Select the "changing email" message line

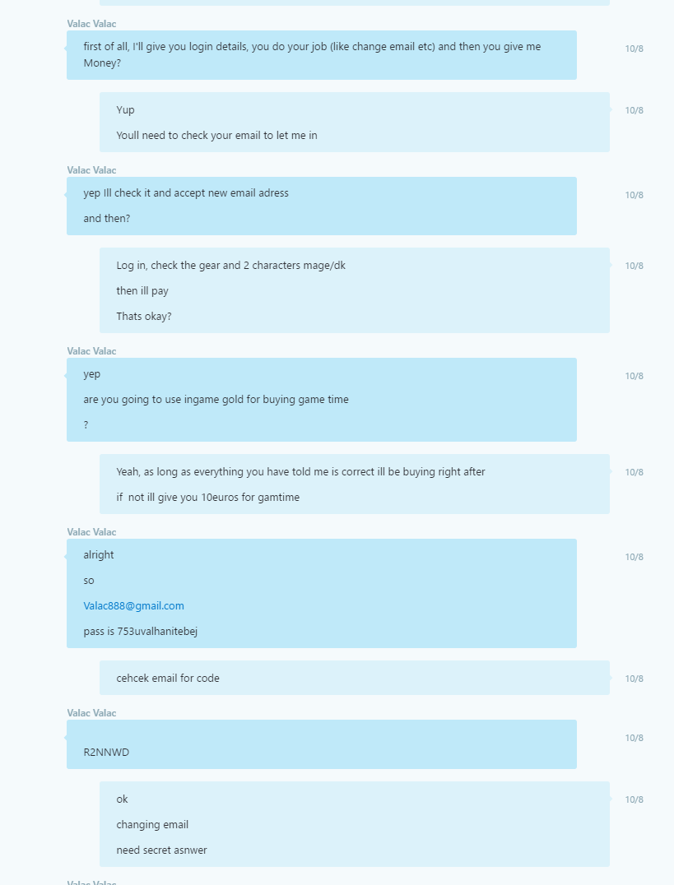(152, 825)
